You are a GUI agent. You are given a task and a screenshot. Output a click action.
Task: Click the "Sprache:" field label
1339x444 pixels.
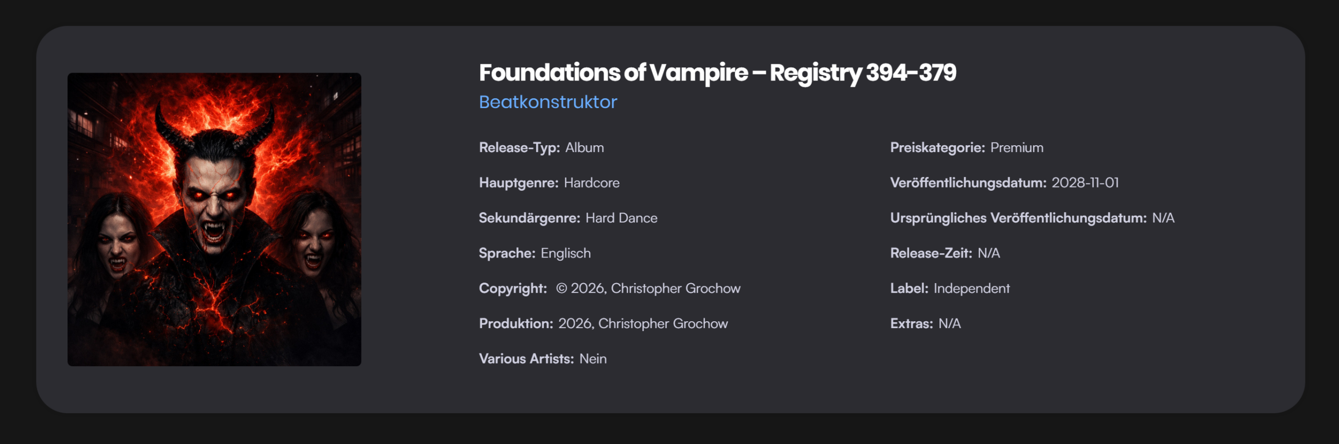[x=507, y=253]
